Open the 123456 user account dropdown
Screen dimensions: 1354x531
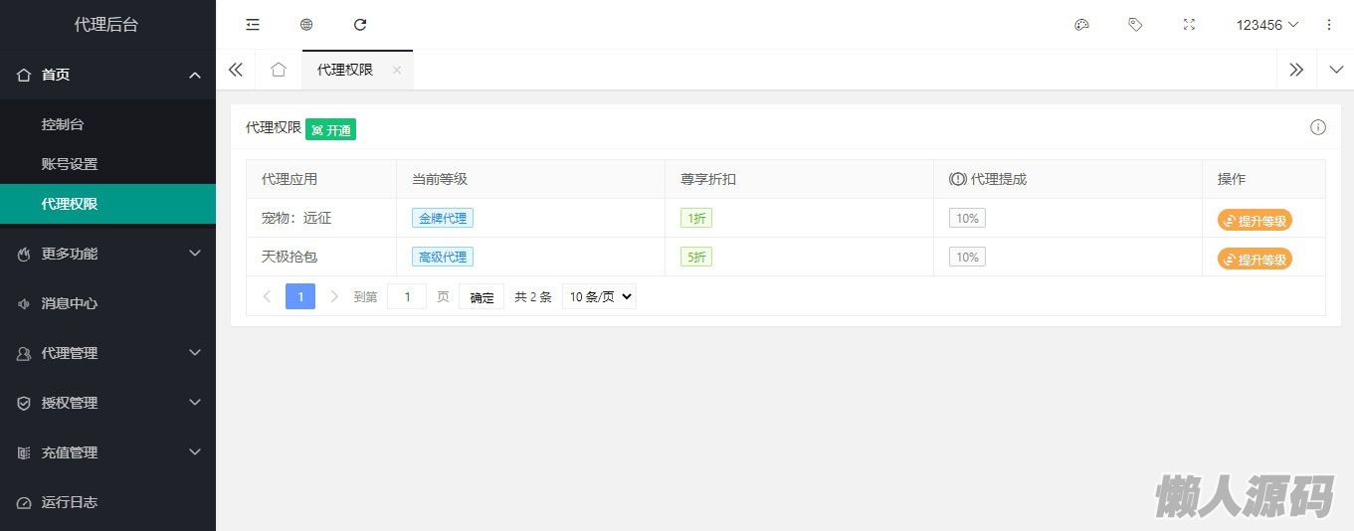tap(1267, 25)
